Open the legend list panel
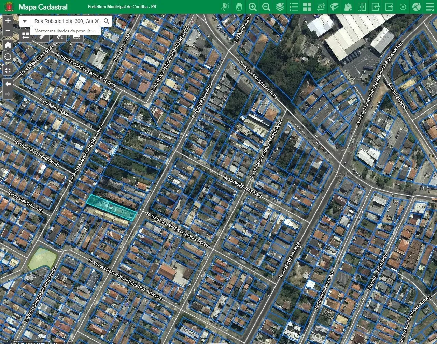Screen dimensions: 437x344 (x=293, y=7)
